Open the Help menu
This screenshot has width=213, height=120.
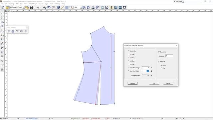click(63, 4)
